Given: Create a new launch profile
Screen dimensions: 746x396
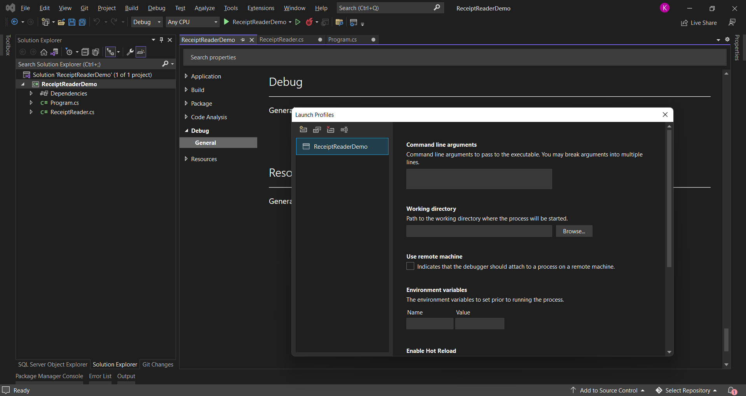Looking at the screenshot, I should coord(303,130).
